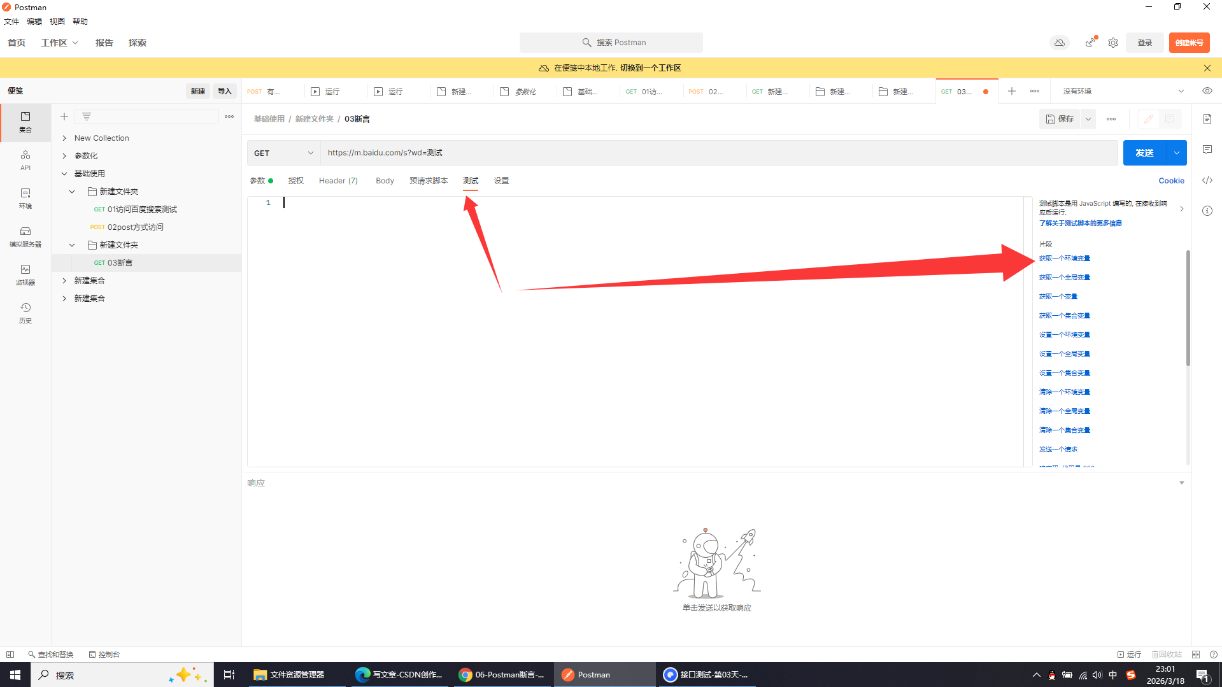
Task: Open 查找和替换 in the status bar
Action: point(51,655)
